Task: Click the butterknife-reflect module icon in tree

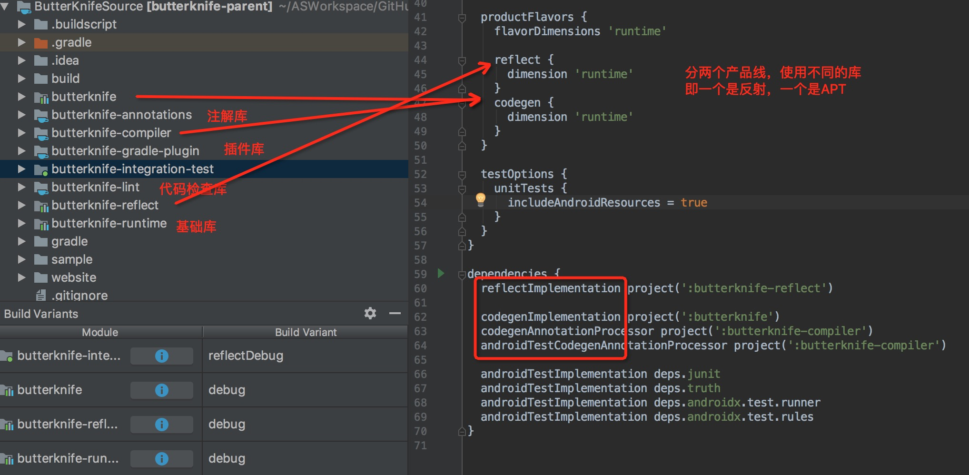Action: point(41,206)
